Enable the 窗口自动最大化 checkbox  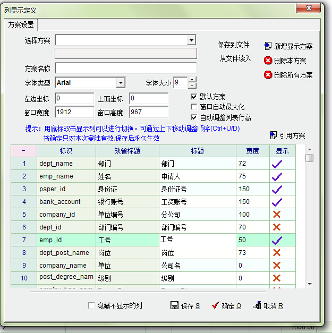click(x=194, y=107)
